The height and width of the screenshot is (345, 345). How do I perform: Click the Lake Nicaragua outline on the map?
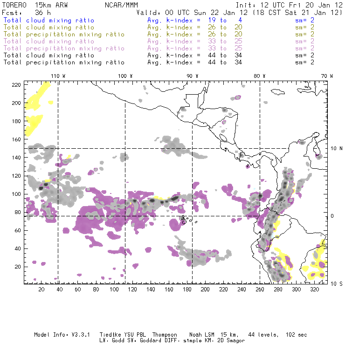click(x=223, y=138)
